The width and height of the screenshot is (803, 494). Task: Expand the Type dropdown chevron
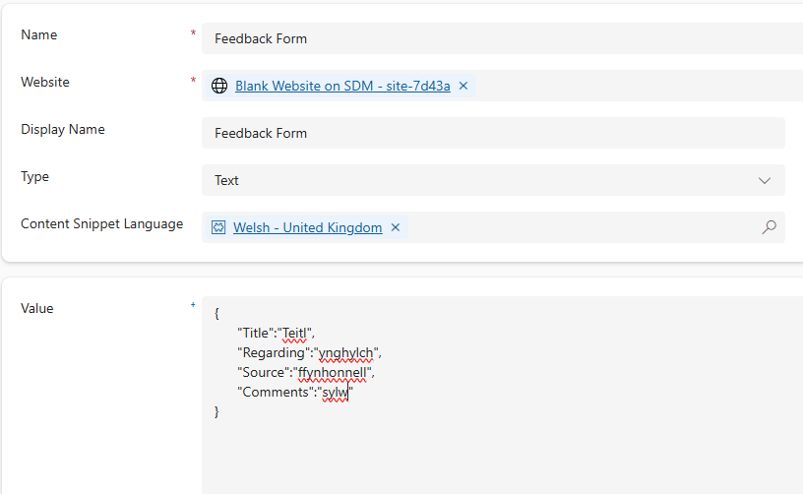pyautogui.click(x=764, y=180)
